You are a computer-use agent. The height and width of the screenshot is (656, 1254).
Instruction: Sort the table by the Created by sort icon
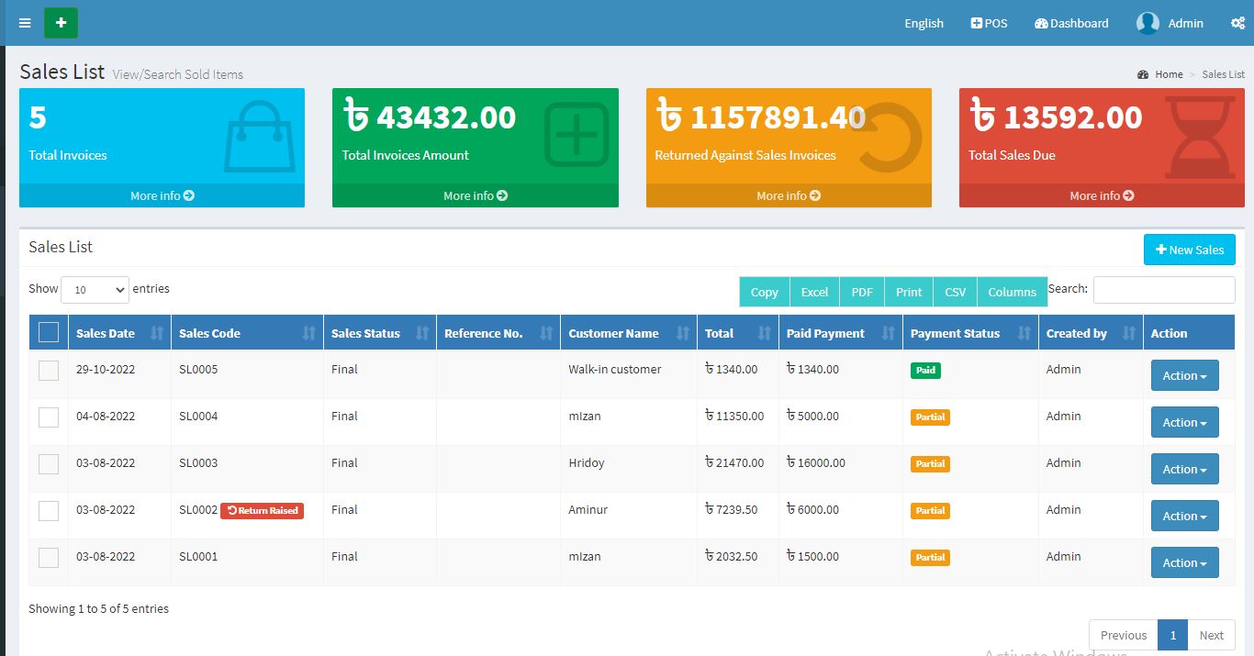[1128, 333]
